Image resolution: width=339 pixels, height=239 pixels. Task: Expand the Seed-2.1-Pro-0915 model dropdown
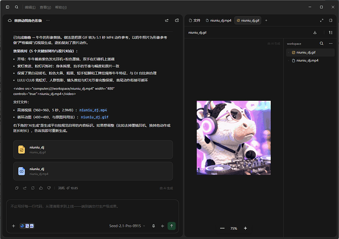(127, 226)
